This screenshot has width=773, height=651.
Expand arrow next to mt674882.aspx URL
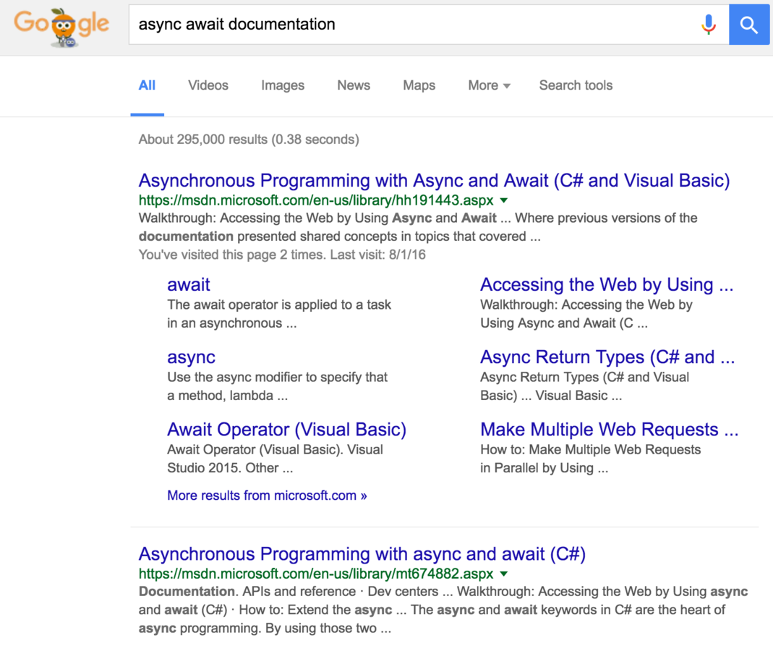click(x=504, y=574)
